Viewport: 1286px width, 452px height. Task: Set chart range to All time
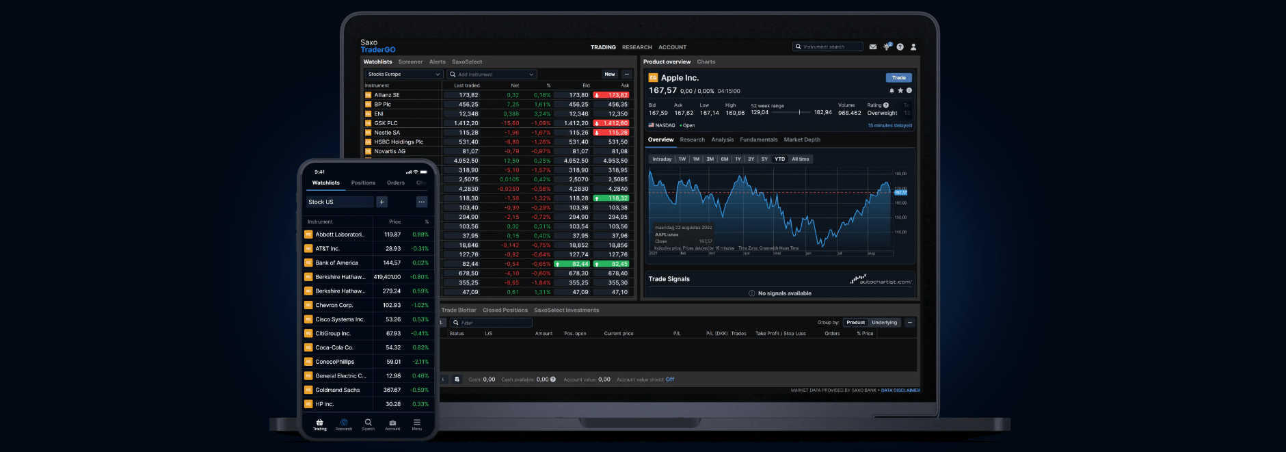click(801, 159)
